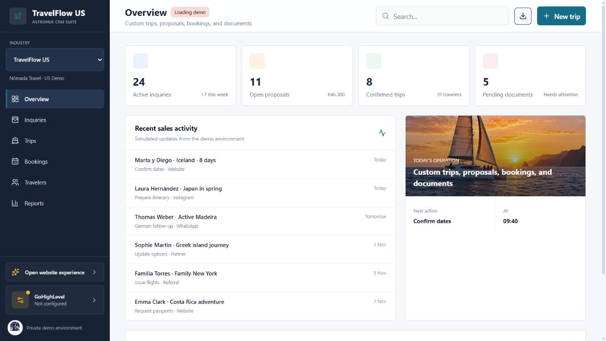Screen dimensions: 606x341
Task: Open the TravelFlow US industry dropdown
Action: [x=55, y=60]
